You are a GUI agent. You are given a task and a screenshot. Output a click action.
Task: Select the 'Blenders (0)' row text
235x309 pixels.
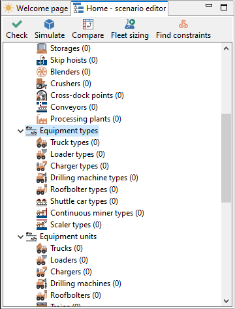[x=70, y=72]
